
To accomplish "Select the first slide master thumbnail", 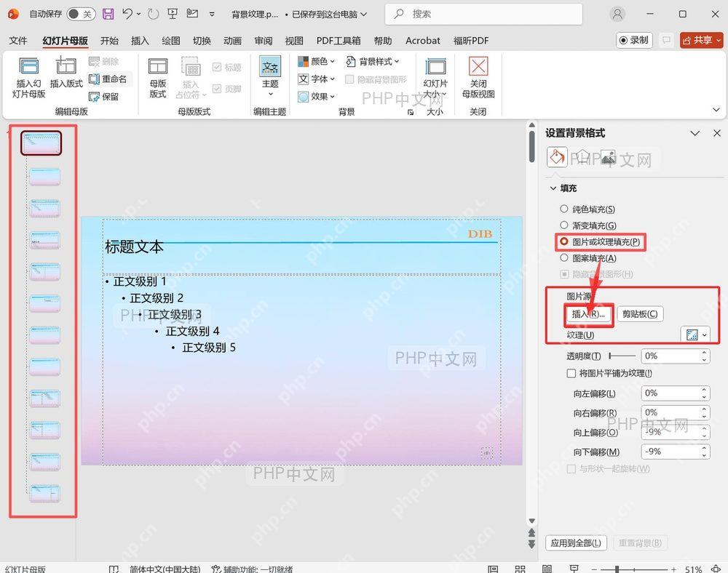I will point(41,143).
